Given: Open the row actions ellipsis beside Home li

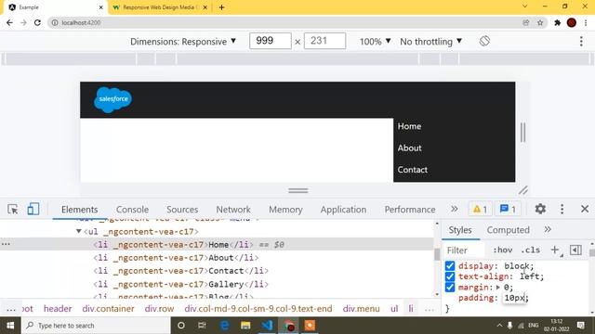Looking at the screenshot, I should coord(6,244).
